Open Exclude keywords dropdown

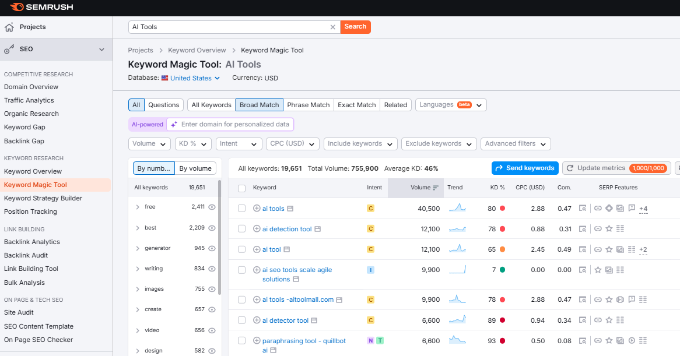439,144
